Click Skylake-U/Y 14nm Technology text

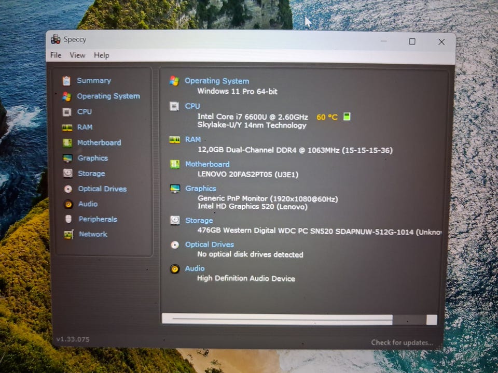[252, 125]
